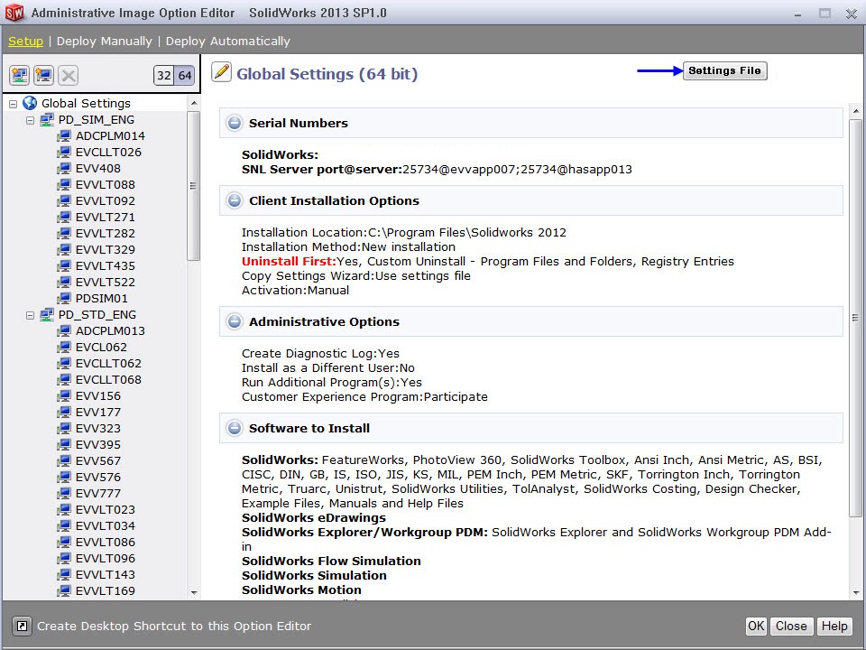
Task: Click the computer icon next to ADCPLM014
Action: [64, 135]
